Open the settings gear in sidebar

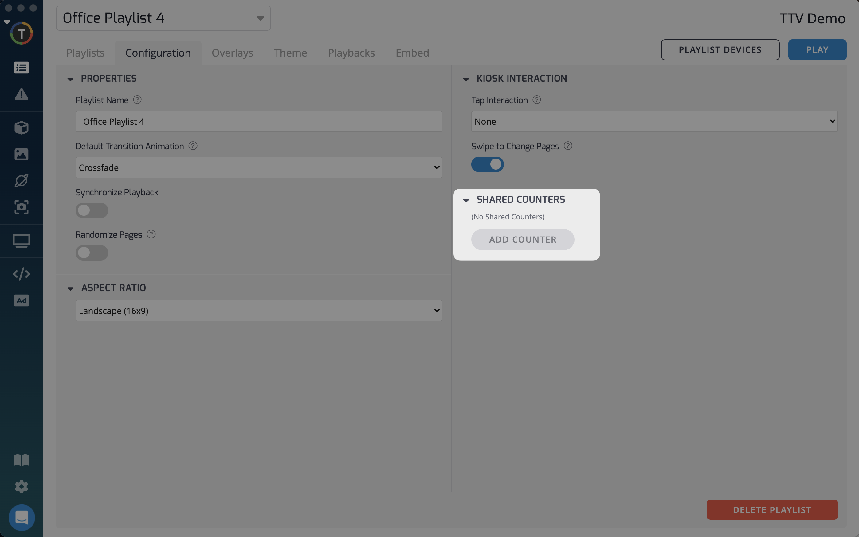(x=21, y=487)
